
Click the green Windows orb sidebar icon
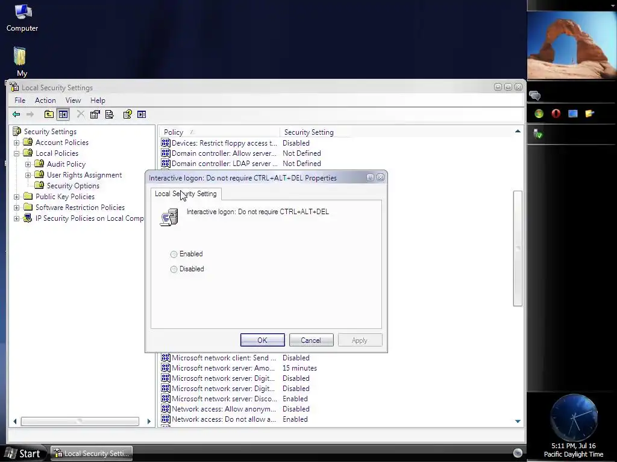(539, 114)
